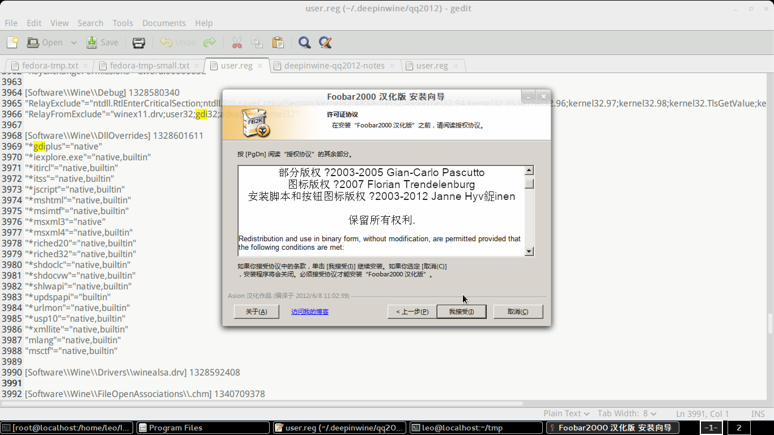Image resolution: width=774 pixels, height=435 pixels.
Task: Open the Tools menu
Action: 122,23
